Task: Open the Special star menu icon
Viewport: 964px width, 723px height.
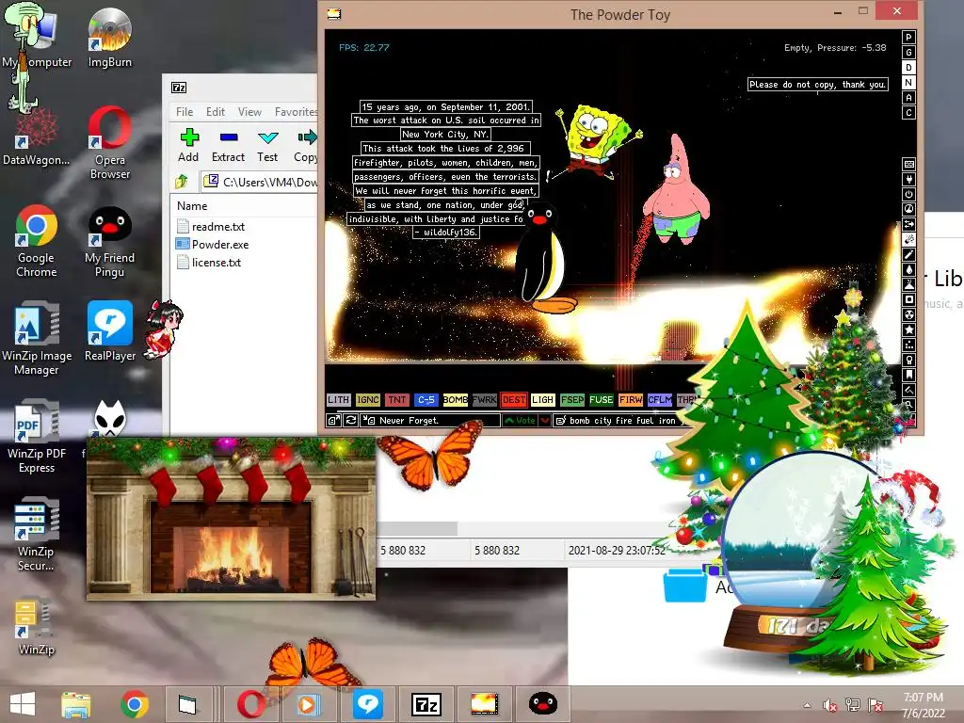Action: tap(908, 329)
